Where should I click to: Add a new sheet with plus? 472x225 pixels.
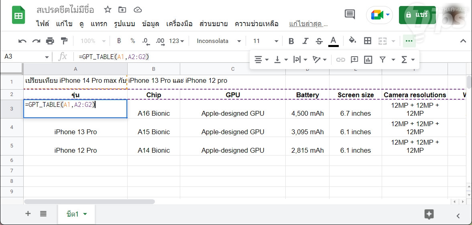(28, 214)
